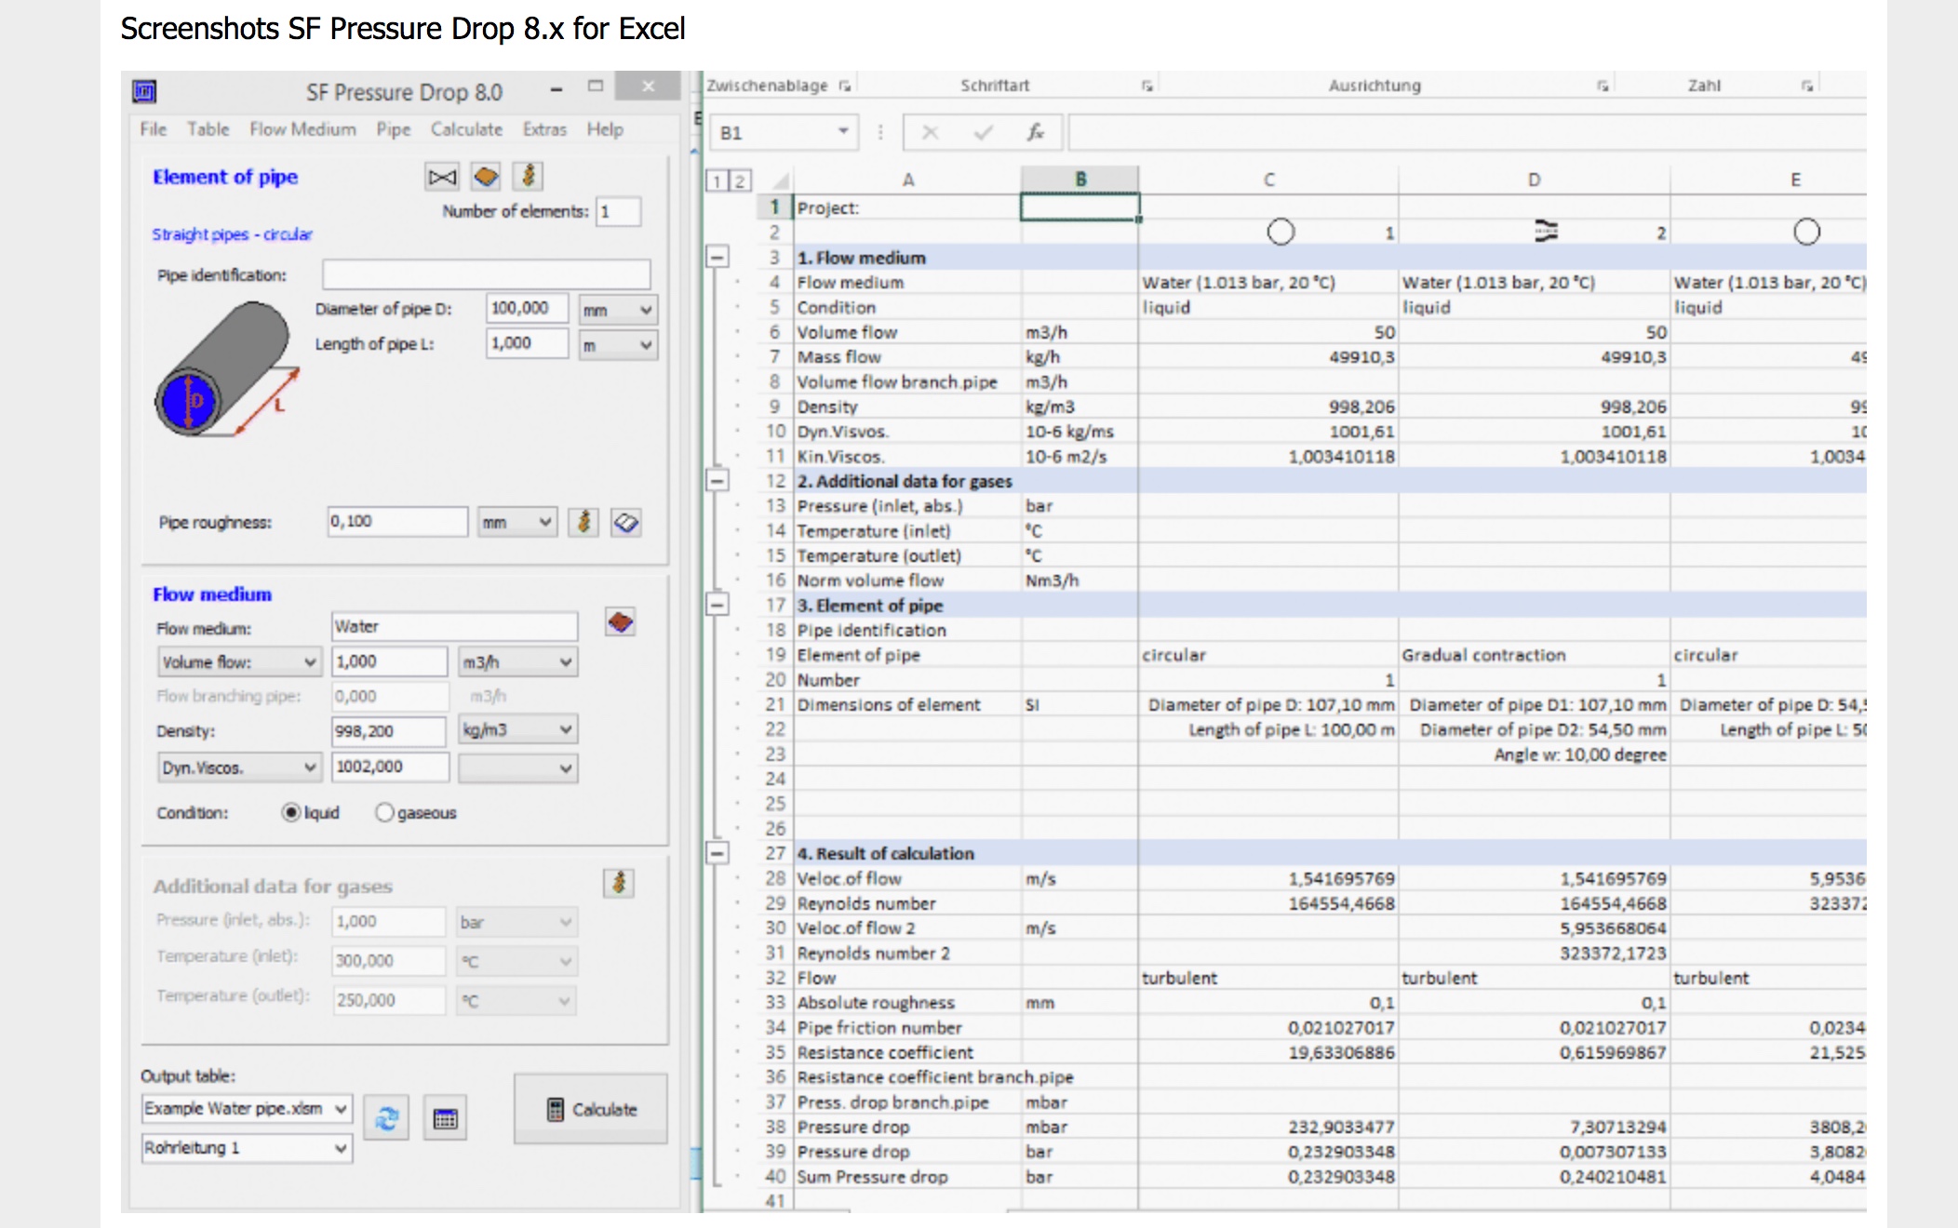This screenshot has height=1228, width=1958.
Task: Click outline level 2 button
Action: click(740, 180)
